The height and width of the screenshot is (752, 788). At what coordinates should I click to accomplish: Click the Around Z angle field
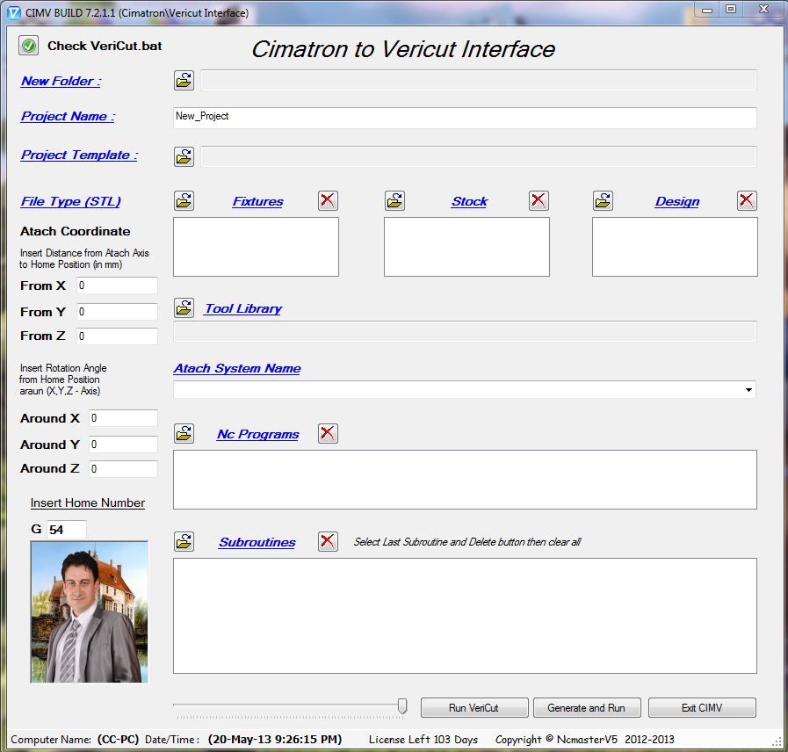pyautogui.click(x=123, y=469)
